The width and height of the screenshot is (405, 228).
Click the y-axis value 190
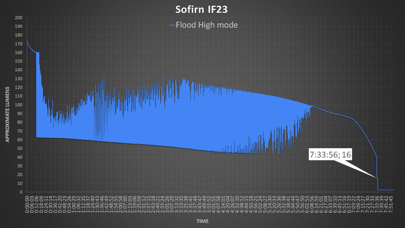[x=18, y=27]
